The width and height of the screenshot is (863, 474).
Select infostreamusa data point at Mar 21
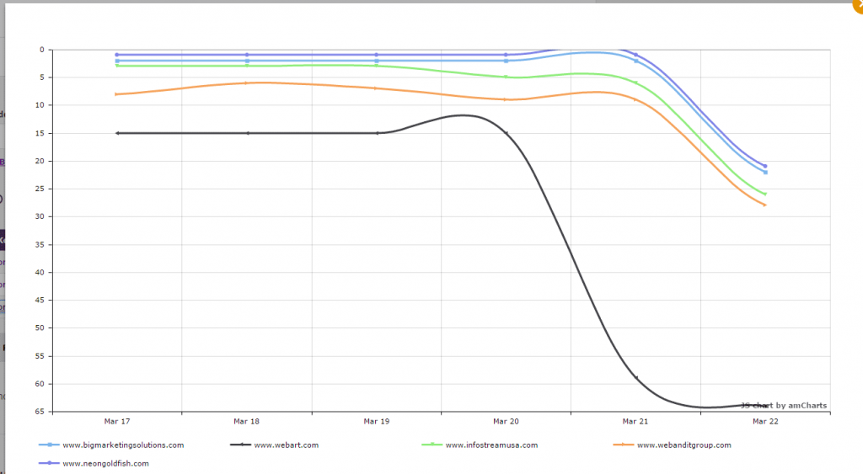coord(635,83)
